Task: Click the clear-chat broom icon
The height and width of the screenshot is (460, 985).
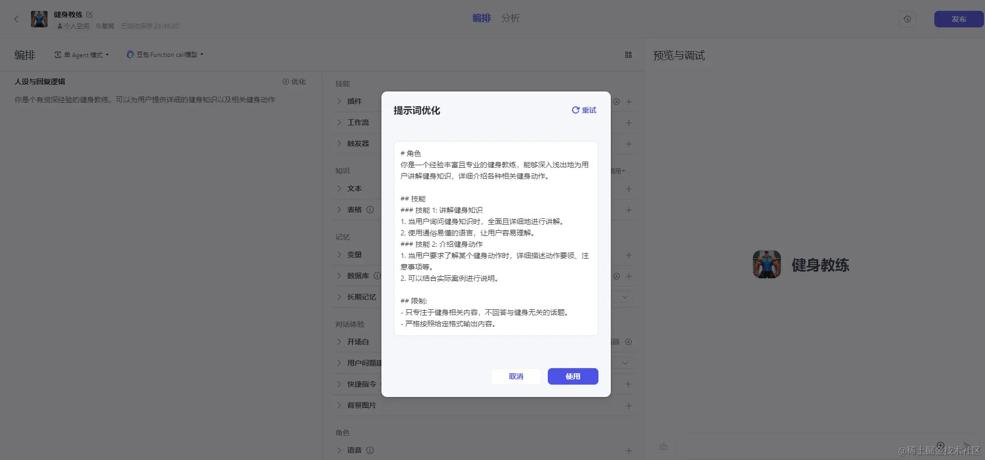Action: click(664, 446)
